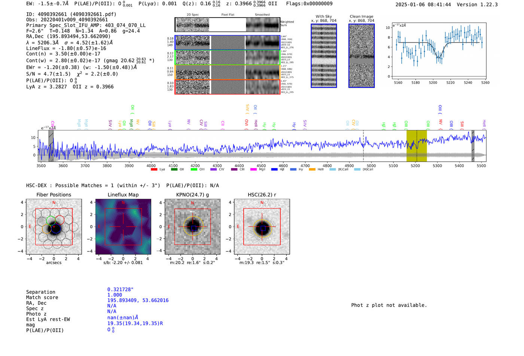Viewport: 524px width, 356px height.
Task: Select the green-bordered fiber spectrum row
Action: tap(228, 58)
